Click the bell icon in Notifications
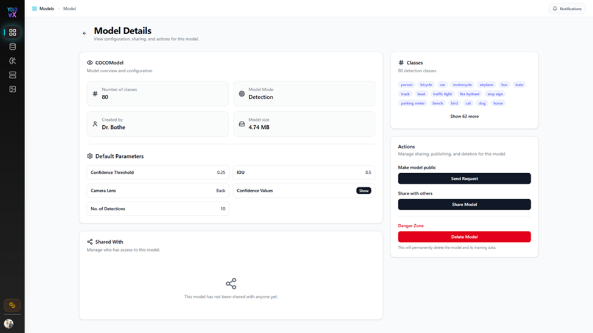The width and height of the screenshot is (593, 333). 555,9
